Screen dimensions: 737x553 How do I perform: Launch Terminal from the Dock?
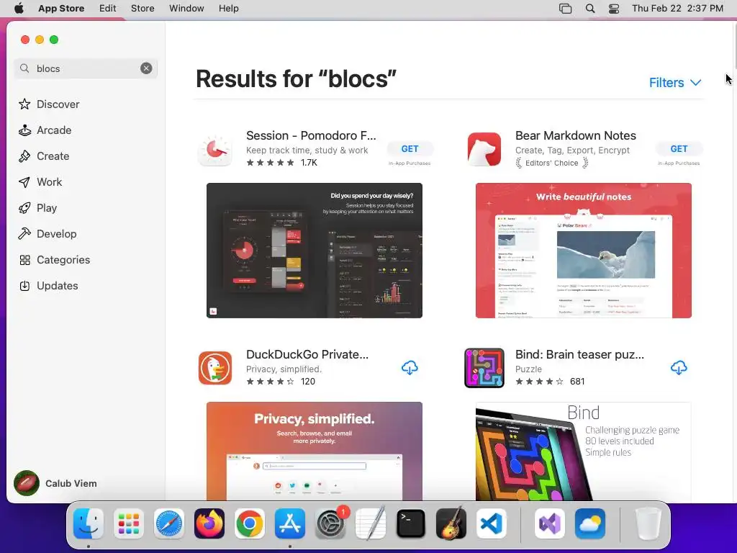tap(411, 523)
